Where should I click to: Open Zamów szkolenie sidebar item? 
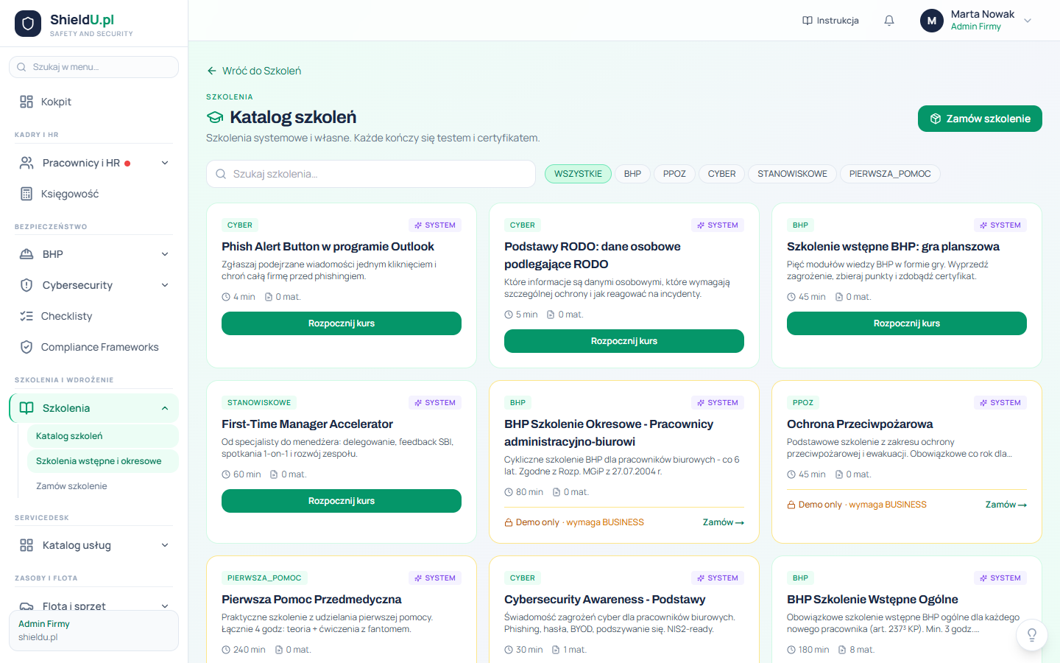pos(102,486)
